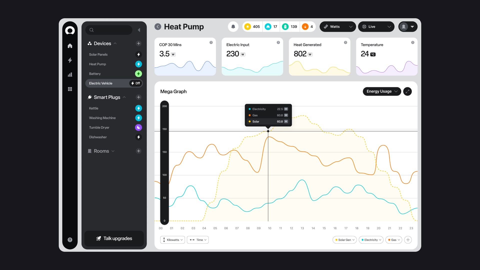The width and height of the screenshot is (480, 270).
Task: Expand Mega Graph to fullscreen
Action: [407, 91]
